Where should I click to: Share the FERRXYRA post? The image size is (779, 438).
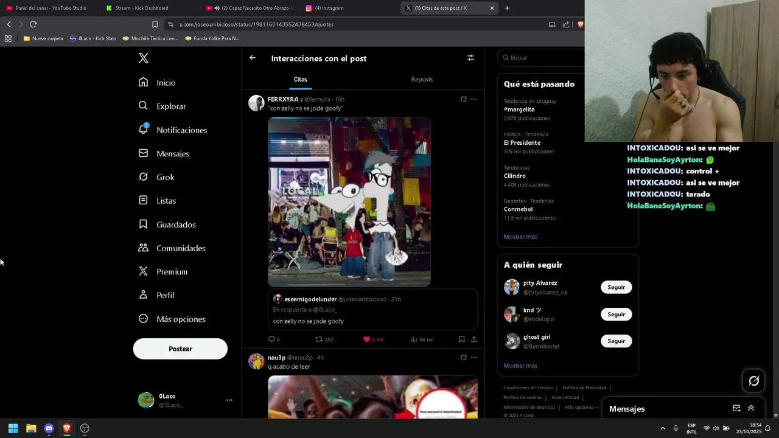tap(474, 339)
